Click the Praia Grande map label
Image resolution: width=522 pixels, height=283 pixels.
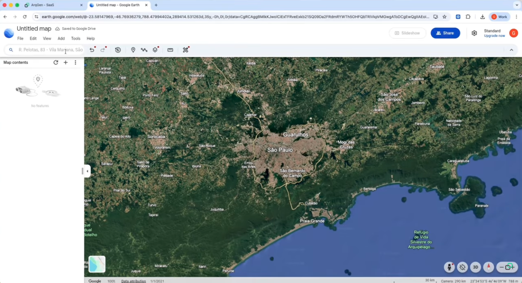pos(312,221)
